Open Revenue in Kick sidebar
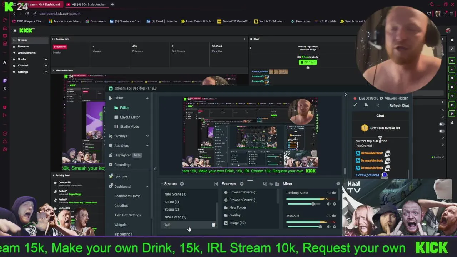 point(23,46)
